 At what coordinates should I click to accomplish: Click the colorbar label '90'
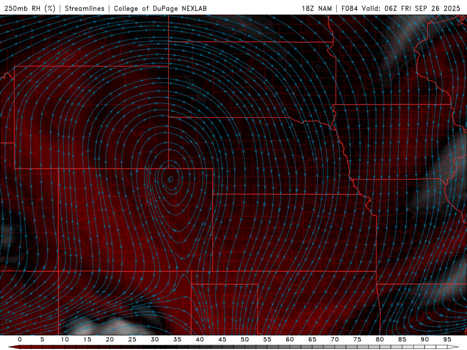(425, 339)
